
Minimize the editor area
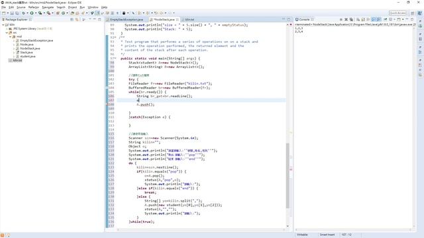tap(284, 19)
